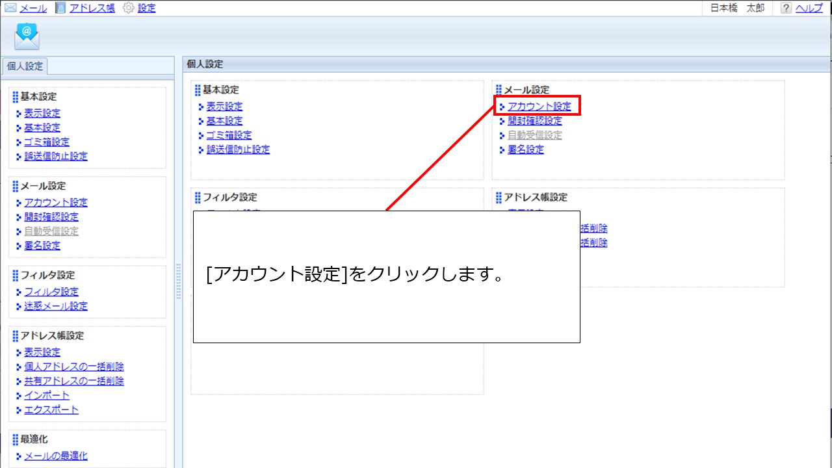Open the メール menu at top

33,8
